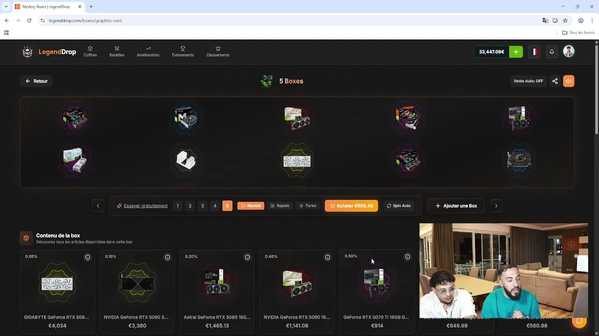The width and height of the screenshot is (599, 336).
Task: Select Astral GeForce RTX 5080 item thumbnail
Action: pyautogui.click(x=217, y=282)
